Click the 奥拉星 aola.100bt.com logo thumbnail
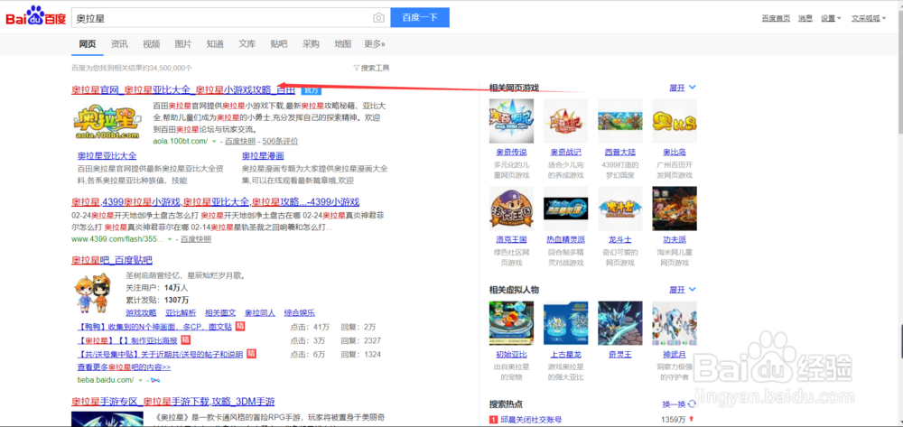This screenshot has width=903, height=427. click(107, 122)
